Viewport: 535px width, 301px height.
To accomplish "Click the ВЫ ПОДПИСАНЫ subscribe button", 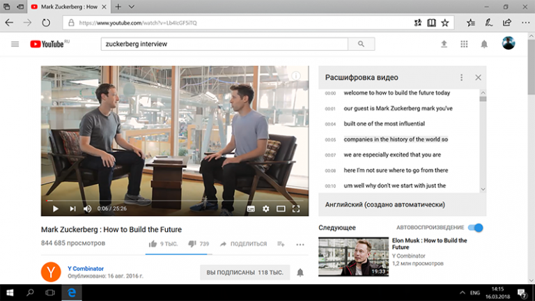I will (x=245, y=272).
